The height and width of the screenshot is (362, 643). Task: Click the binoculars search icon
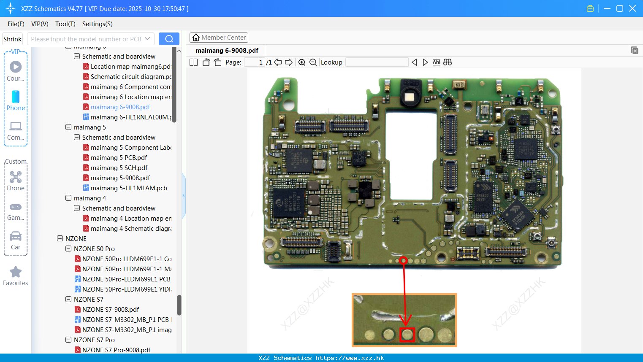pos(448,62)
